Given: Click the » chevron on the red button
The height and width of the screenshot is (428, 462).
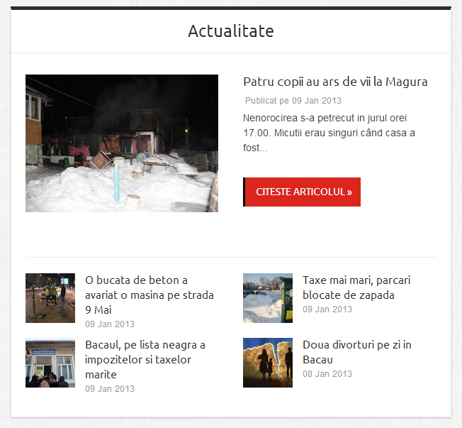Looking at the screenshot, I should [x=349, y=192].
